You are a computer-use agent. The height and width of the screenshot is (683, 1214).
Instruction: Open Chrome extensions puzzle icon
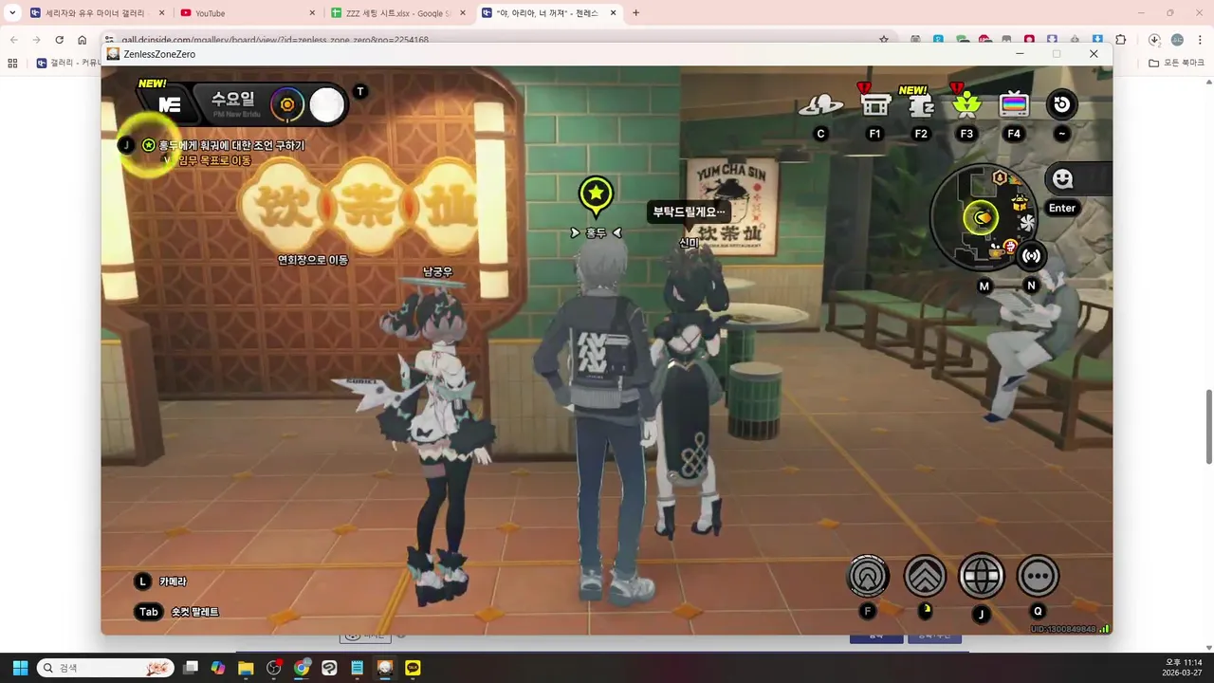click(x=1120, y=40)
